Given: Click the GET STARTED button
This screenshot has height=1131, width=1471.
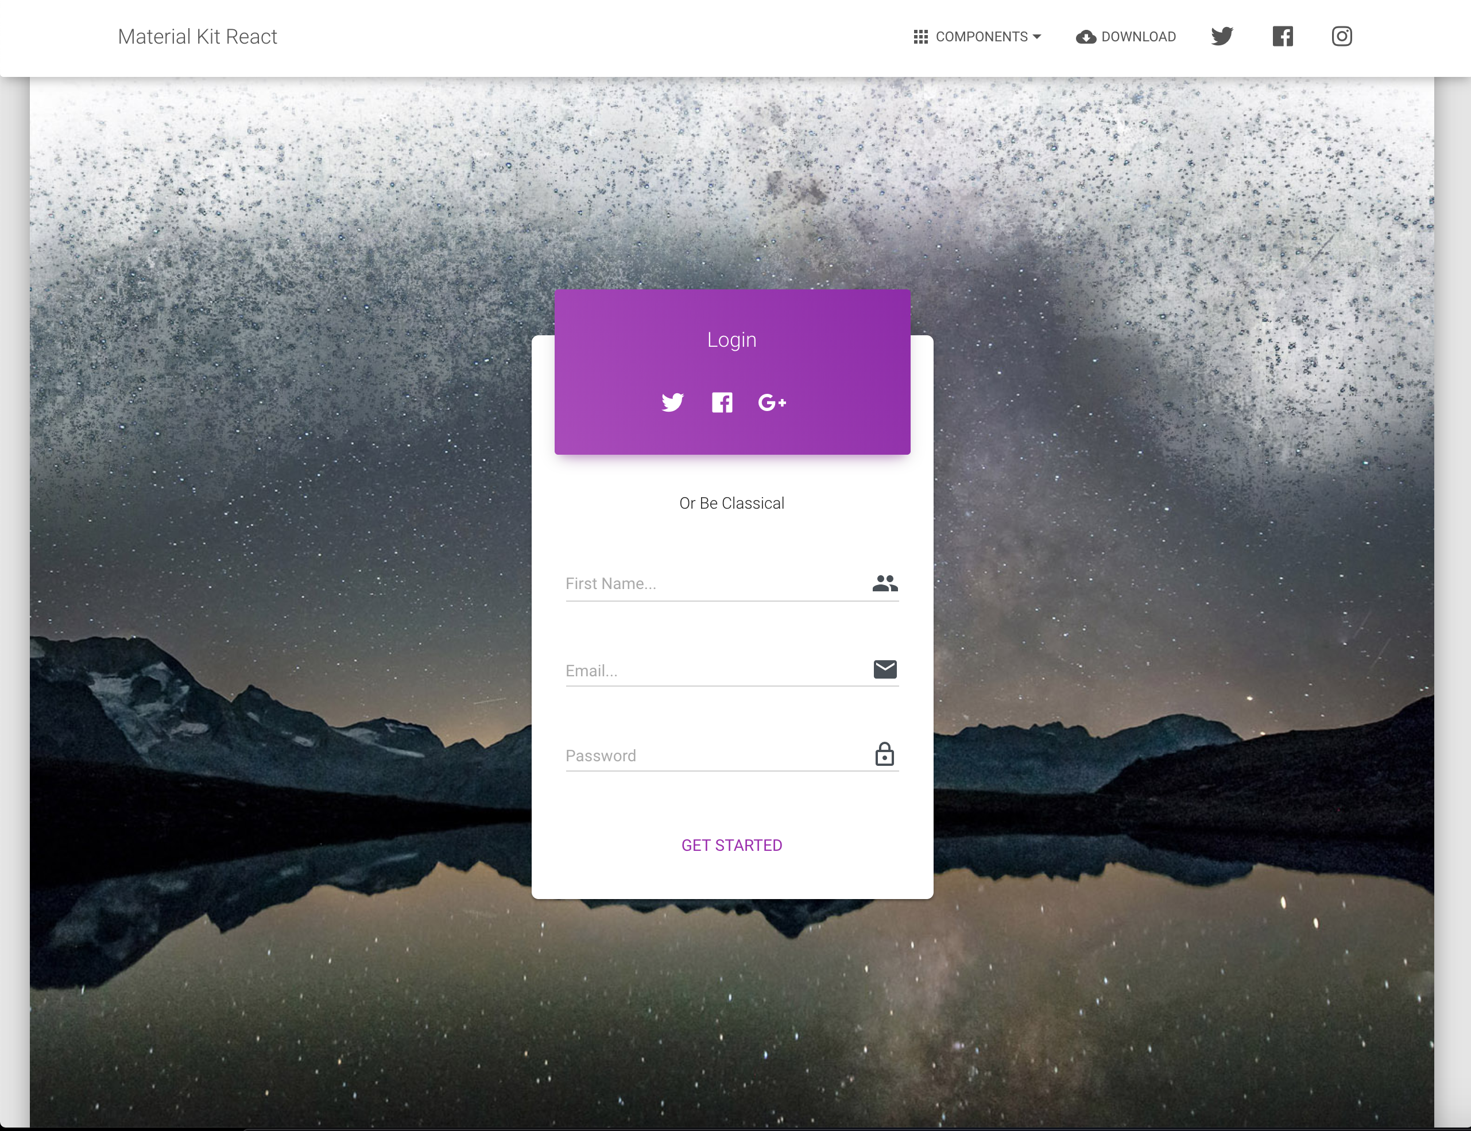Looking at the screenshot, I should click(x=731, y=845).
